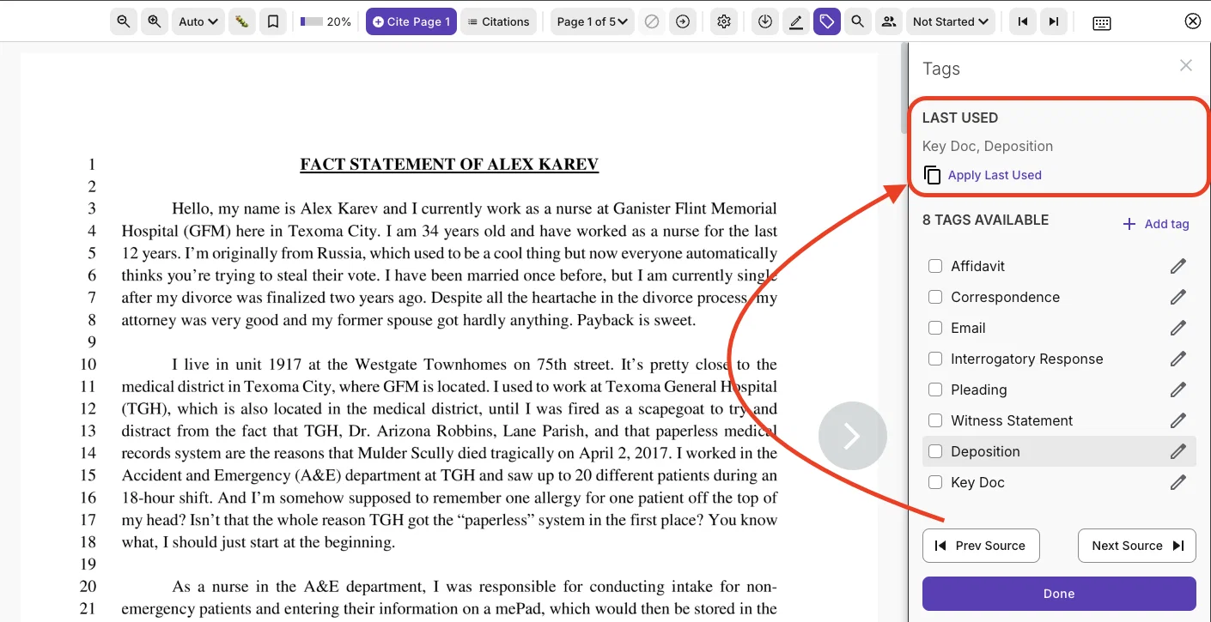Click the purple tags icon

(x=826, y=21)
